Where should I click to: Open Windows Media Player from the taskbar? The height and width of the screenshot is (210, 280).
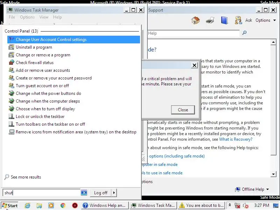pyautogui.click(x=51, y=205)
